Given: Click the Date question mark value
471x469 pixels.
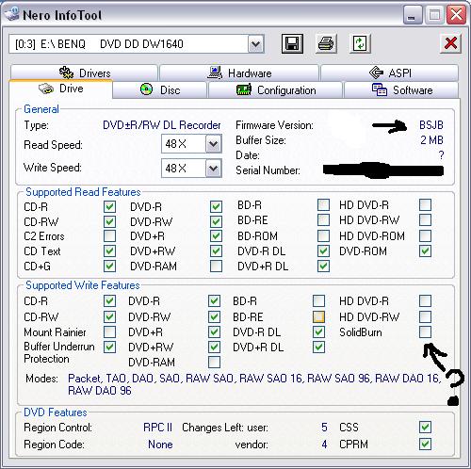Looking at the screenshot, I should point(441,155).
